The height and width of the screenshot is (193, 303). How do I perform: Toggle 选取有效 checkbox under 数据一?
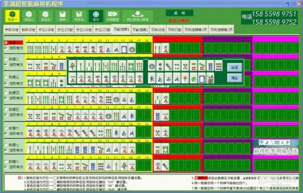(6, 48)
